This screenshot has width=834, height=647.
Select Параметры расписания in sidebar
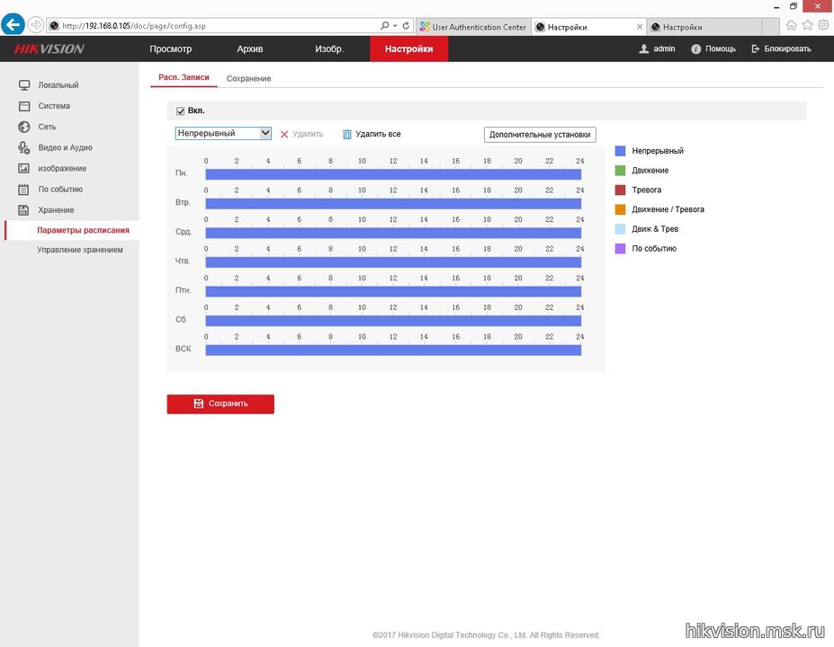click(x=83, y=231)
